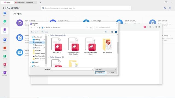Select Documents in the navigation tree
The width and height of the screenshot is (175, 98).
(39, 45)
